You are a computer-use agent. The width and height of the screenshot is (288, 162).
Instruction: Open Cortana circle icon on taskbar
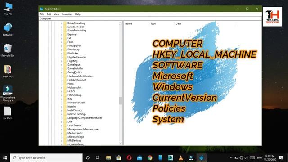[88, 158]
